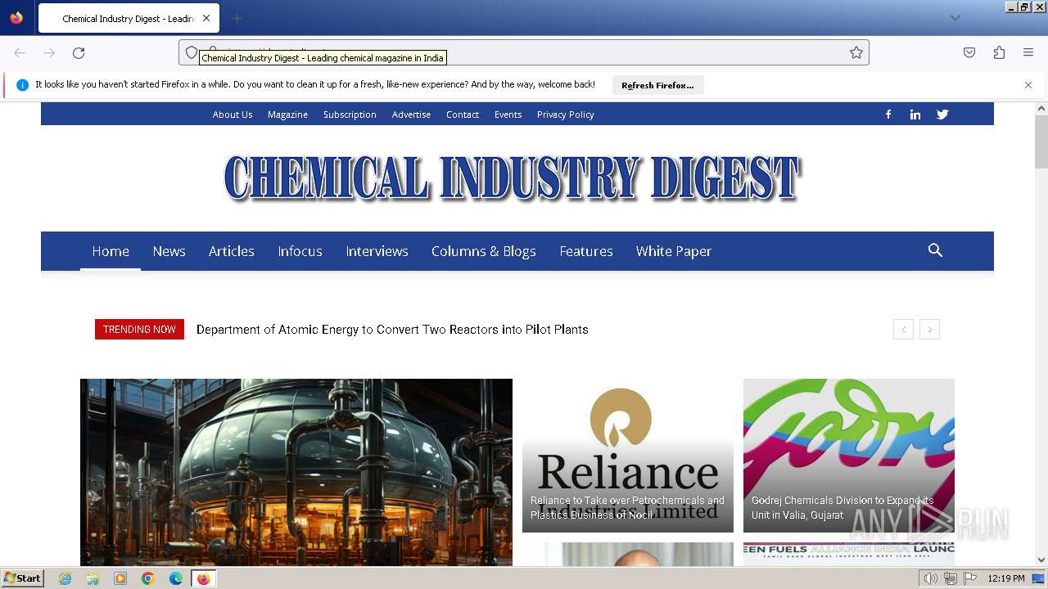Close the Chemical Industry Digest tab
The image size is (1048, 589).
click(x=206, y=18)
